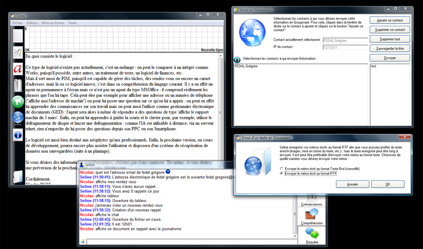
Task: Select the Texte Brut format radio option
Action: tap(282, 169)
